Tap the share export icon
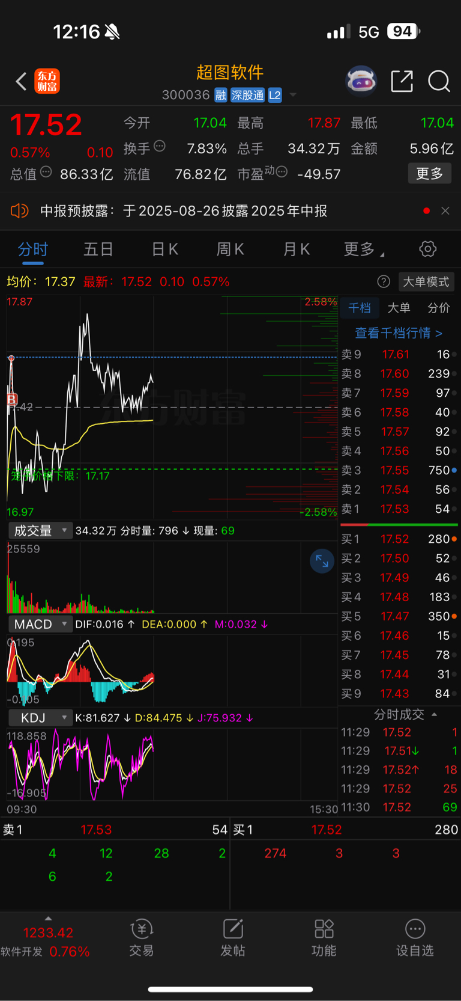The width and height of the screenshot is (461, 1001). click(x=402, y=81)
